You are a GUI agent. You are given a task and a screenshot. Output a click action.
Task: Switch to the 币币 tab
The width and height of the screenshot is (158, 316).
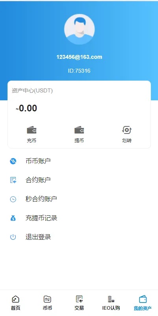coord(47,303)
